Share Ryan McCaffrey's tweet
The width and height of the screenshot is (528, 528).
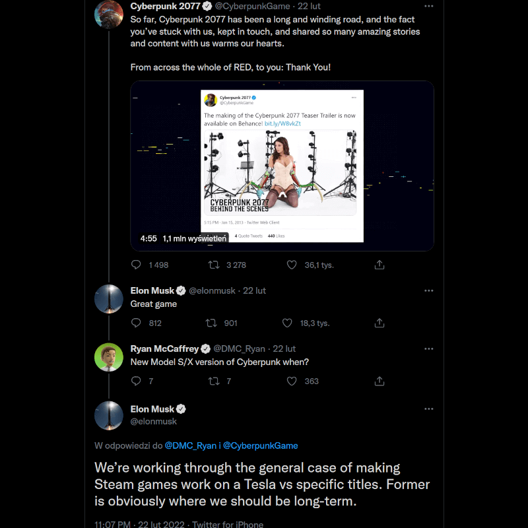pyautogui.click(x=379, y=381)
